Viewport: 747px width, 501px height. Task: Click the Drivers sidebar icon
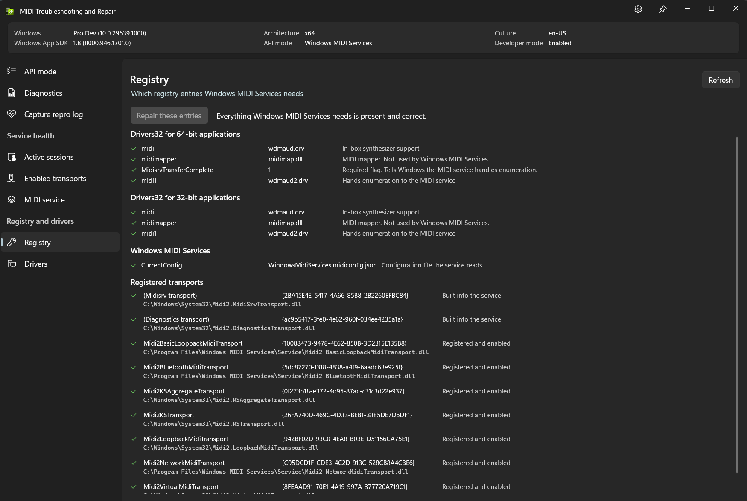pyautogui.click(x=12, y=264)
